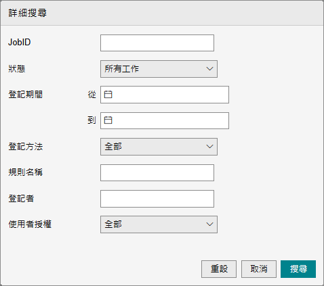Focus the JobID text field
This screenshot has height=286, width=324.
coord(157,43)
